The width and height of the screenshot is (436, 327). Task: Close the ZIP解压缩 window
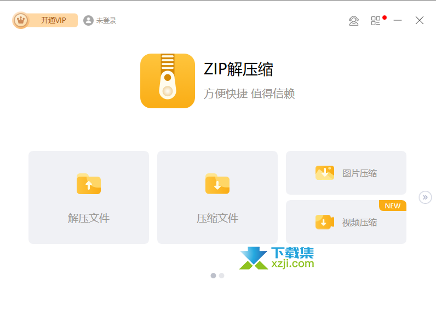coord(420,20)
